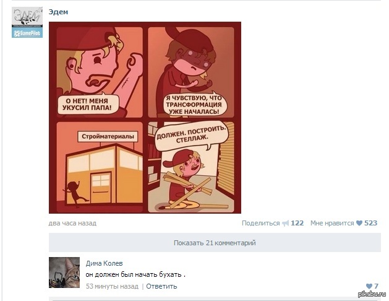The height and width of the screenshot is (301, 389).
Task: Click Мне нравится to like post
Action: (332, 223)
